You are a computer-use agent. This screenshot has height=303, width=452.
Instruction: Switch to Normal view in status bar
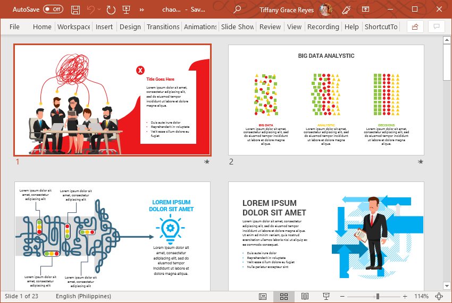coord(263,296)
